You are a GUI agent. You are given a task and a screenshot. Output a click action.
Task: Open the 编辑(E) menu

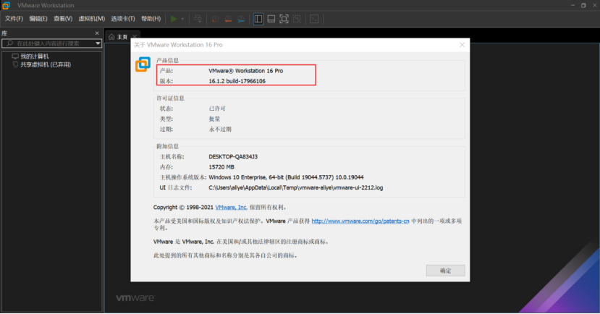[x=38, y=19]
